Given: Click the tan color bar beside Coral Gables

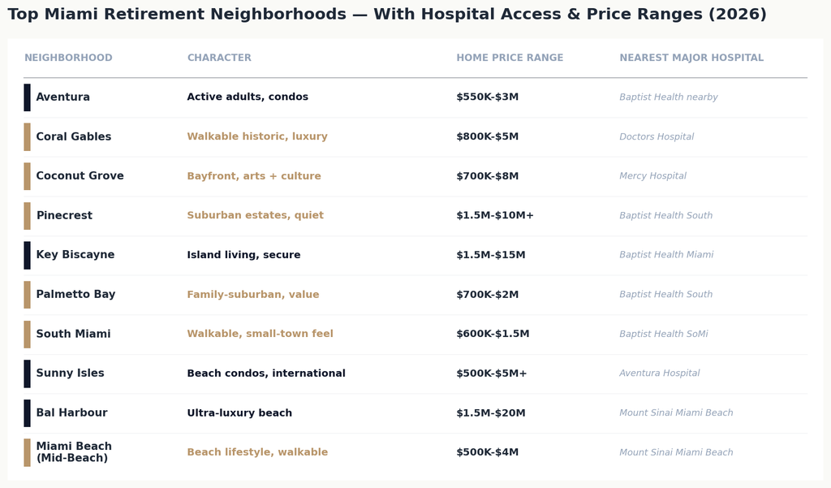Looking at the screenshot, I should pyautogui.click(x=27, y=137).
